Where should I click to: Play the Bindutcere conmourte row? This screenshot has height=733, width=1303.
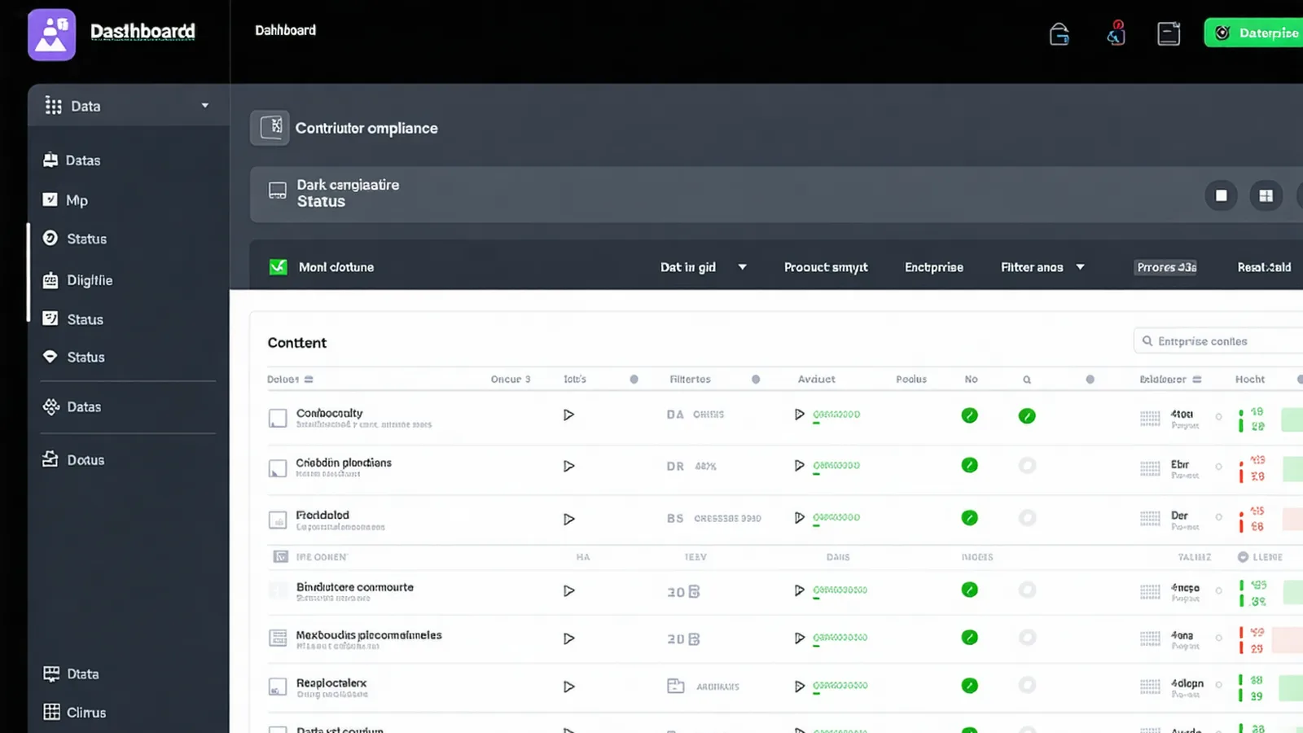568,590
